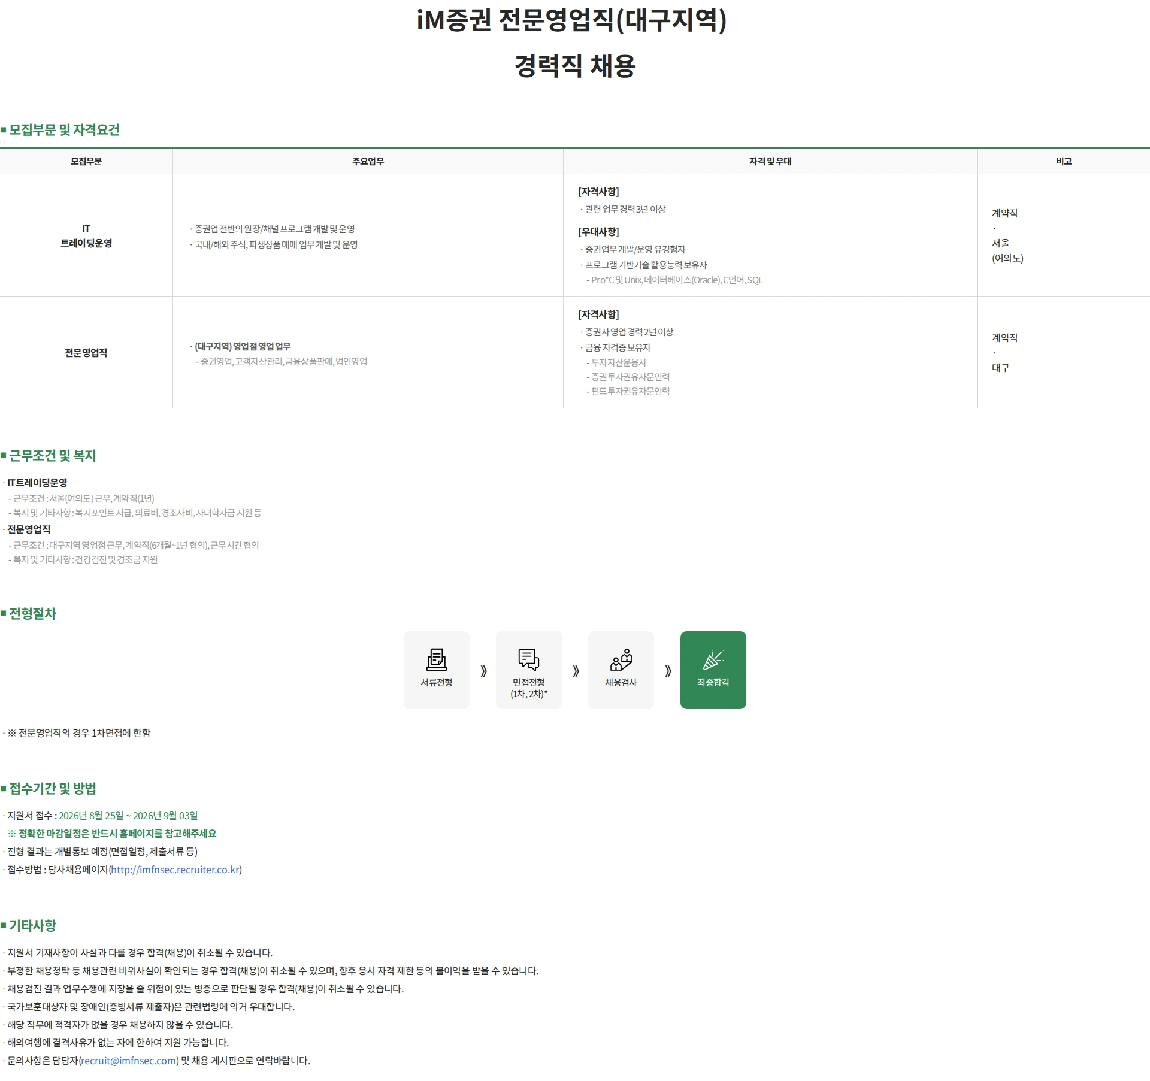Click the page title iM증권 전문영업직(대구지역)
This screenshot has height=1081, width=1150.
(572, 20)
